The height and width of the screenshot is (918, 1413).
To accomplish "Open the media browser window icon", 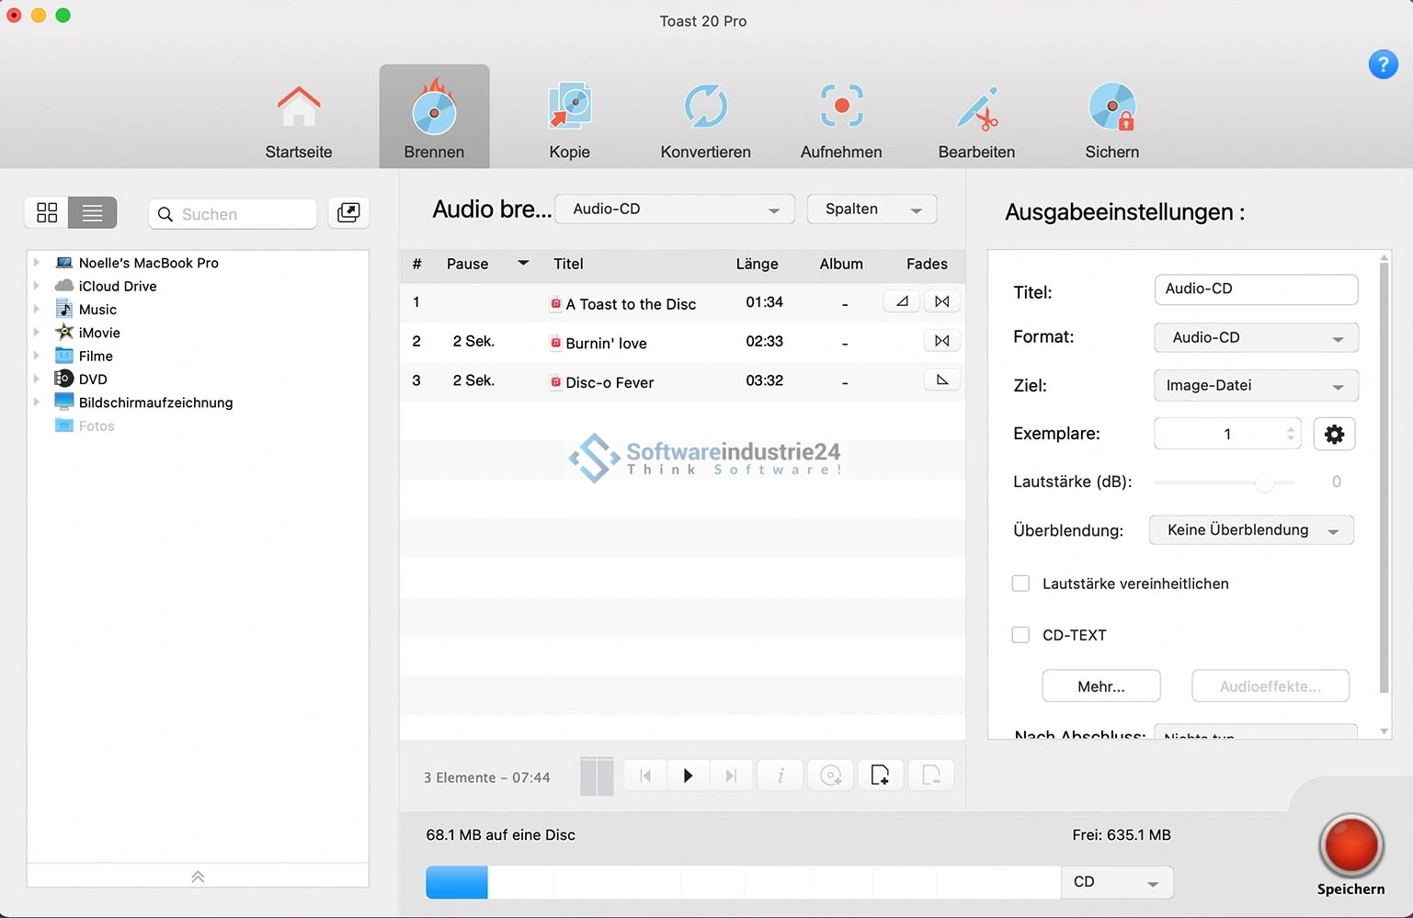I will (x=348, y=213).
